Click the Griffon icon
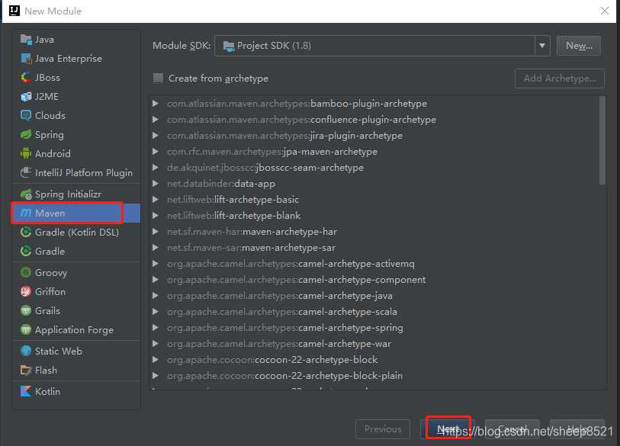620x446 pixels. click(x=26, y=292)
